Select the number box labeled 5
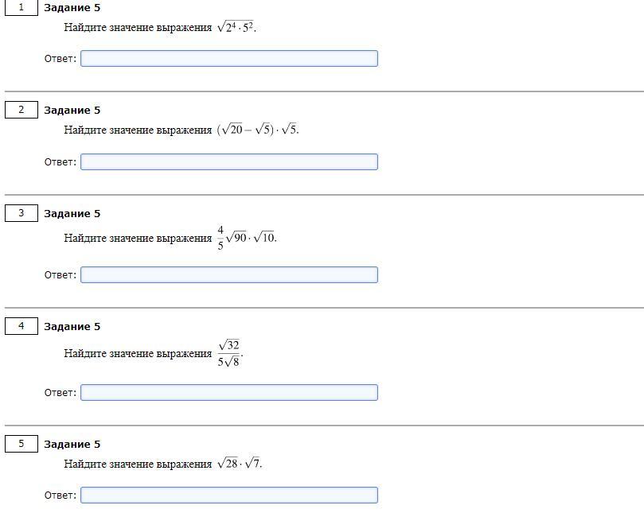 [x=21, y=444]
